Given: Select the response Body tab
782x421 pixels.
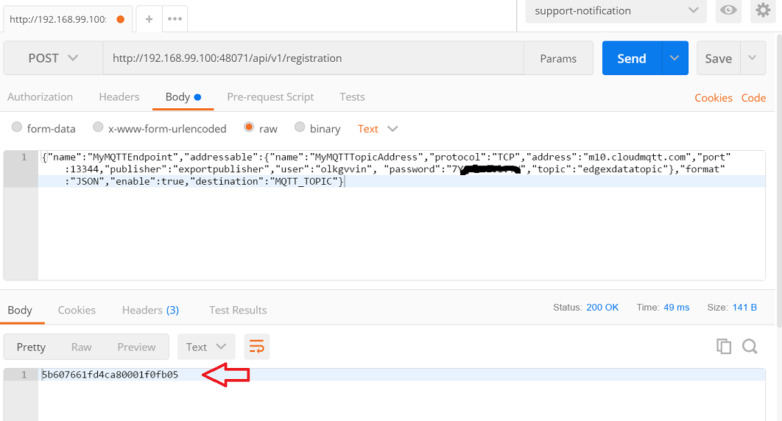Looking at the screenshot, I should point(20,310).
